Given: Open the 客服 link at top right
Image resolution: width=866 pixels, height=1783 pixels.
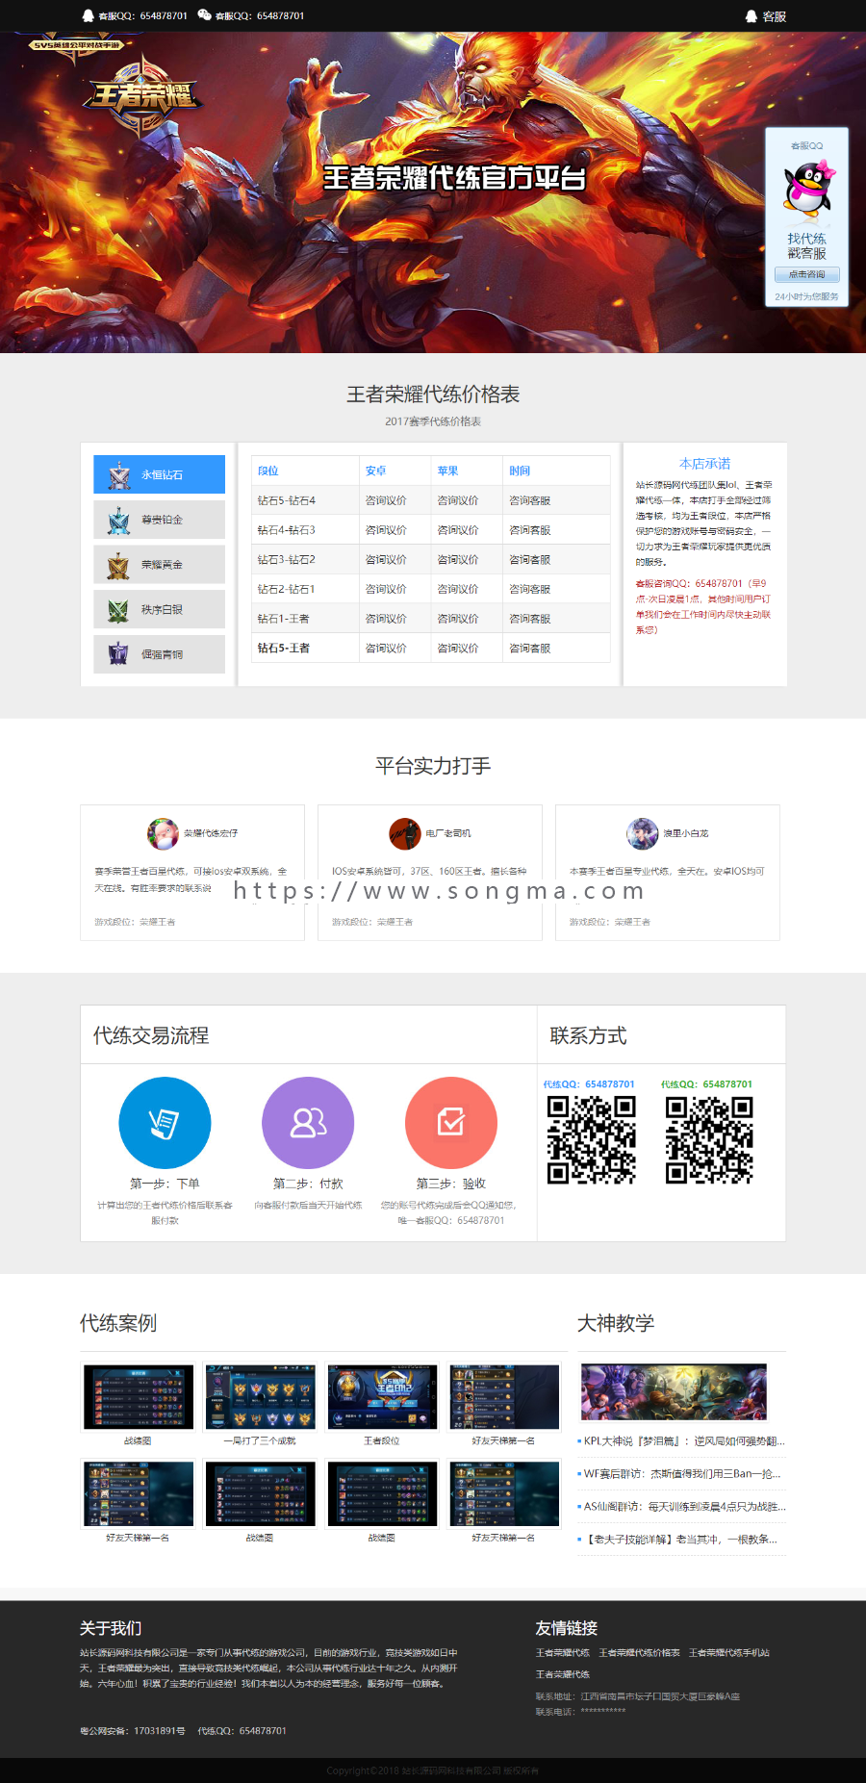Looking at the screenshot, I should (766, 16).
